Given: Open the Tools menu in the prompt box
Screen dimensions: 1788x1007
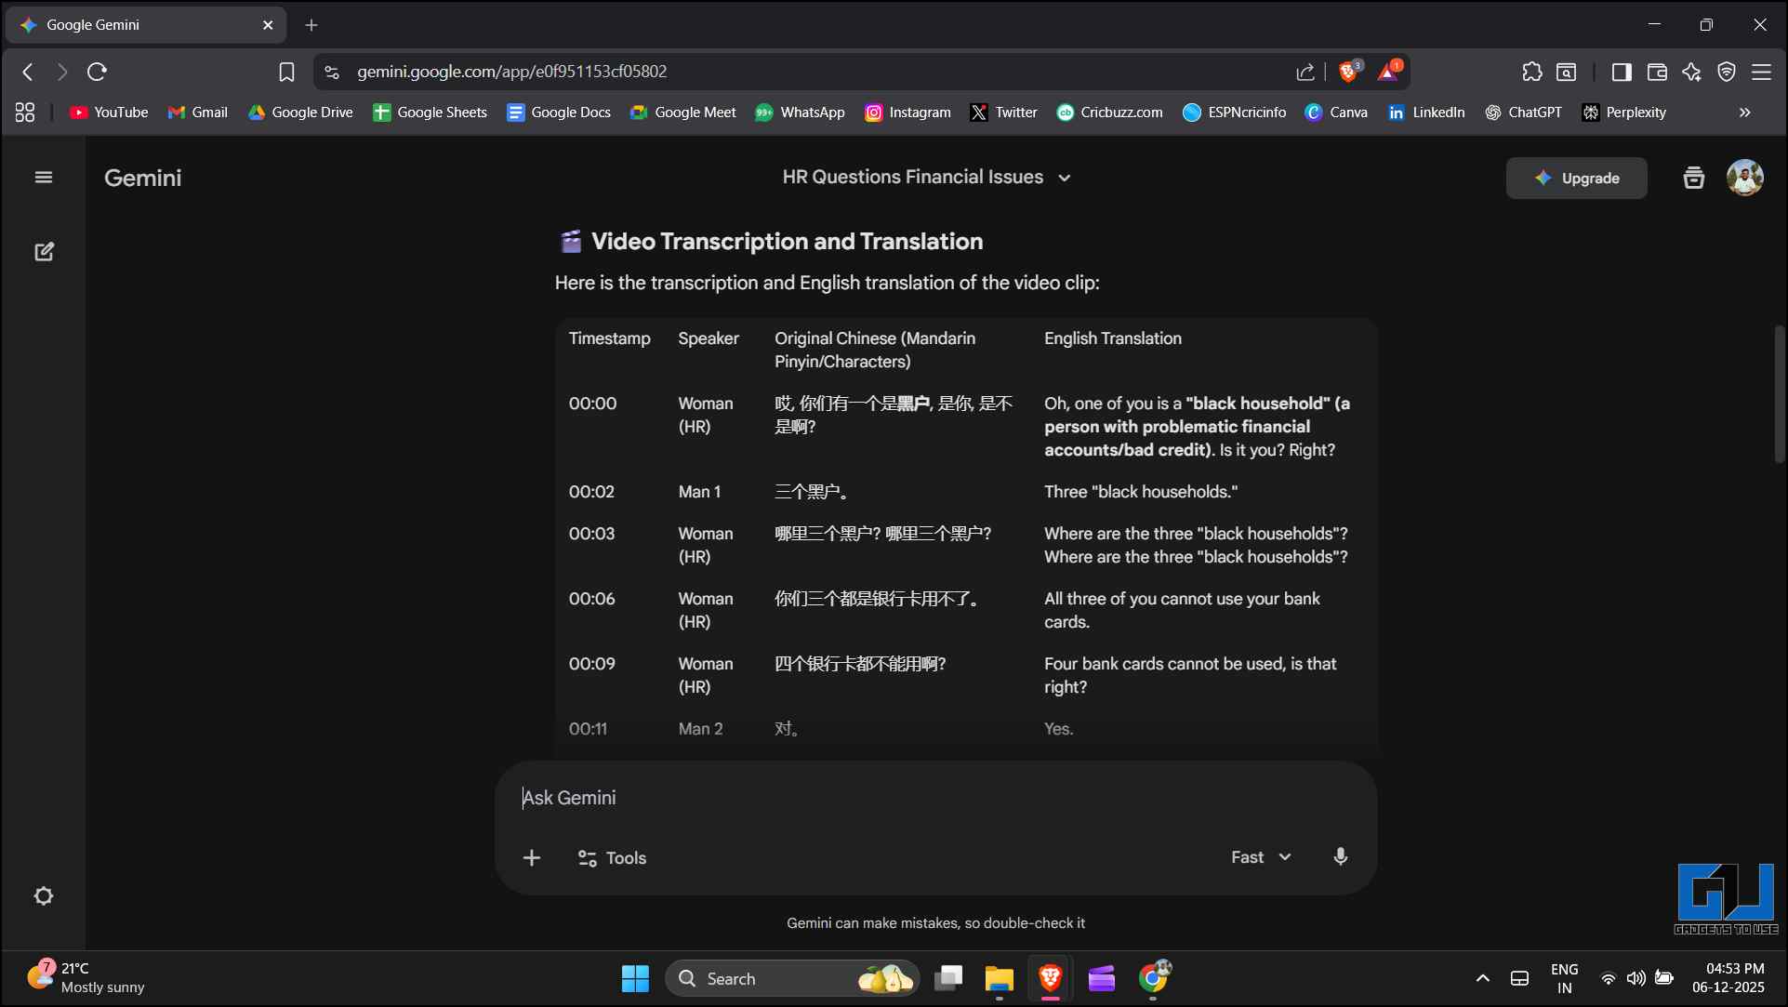Looking at the screenshot, I should [x=612, y=858].
